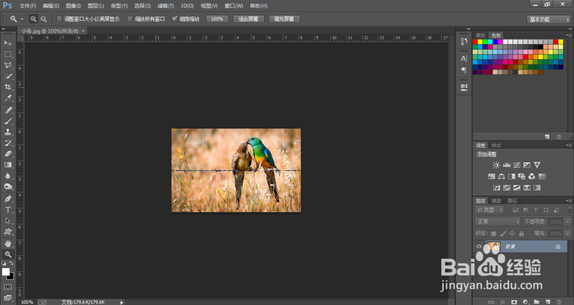Select the Dodge tool
This screenshot has height=305, width=574.
[x=7, y=187]
